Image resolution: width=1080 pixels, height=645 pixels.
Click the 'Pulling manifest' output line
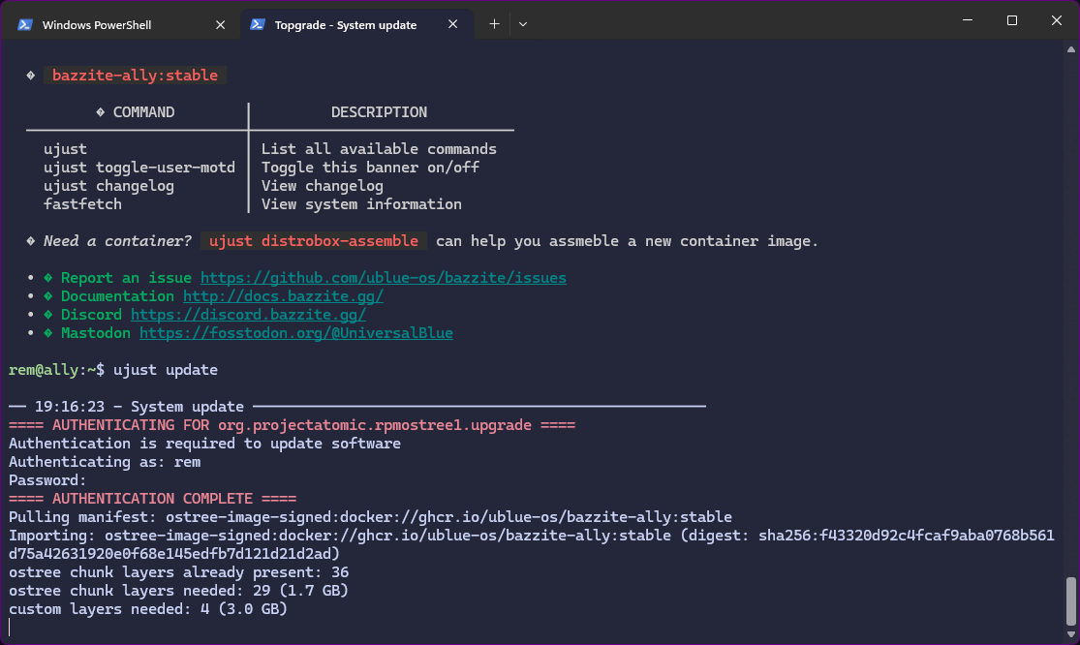tap(370, 517)
